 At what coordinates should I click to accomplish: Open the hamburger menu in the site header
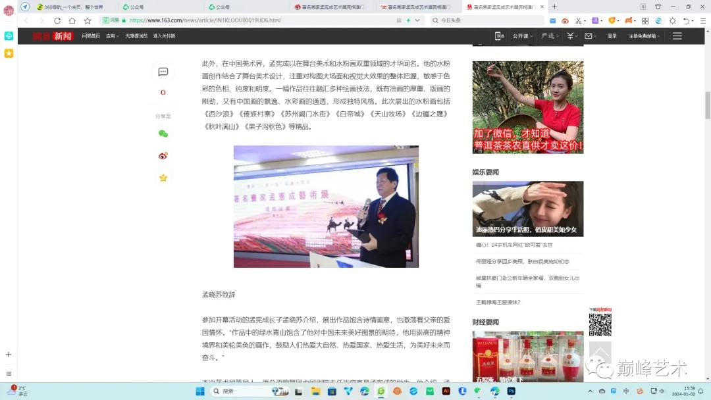pyautogui.click(x=677, y=36)
